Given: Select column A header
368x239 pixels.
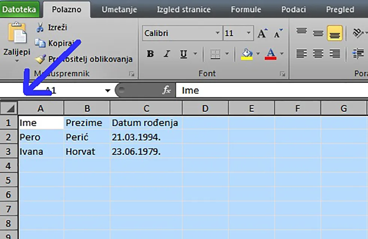Looking at the screenshot, I should point(40,108).
